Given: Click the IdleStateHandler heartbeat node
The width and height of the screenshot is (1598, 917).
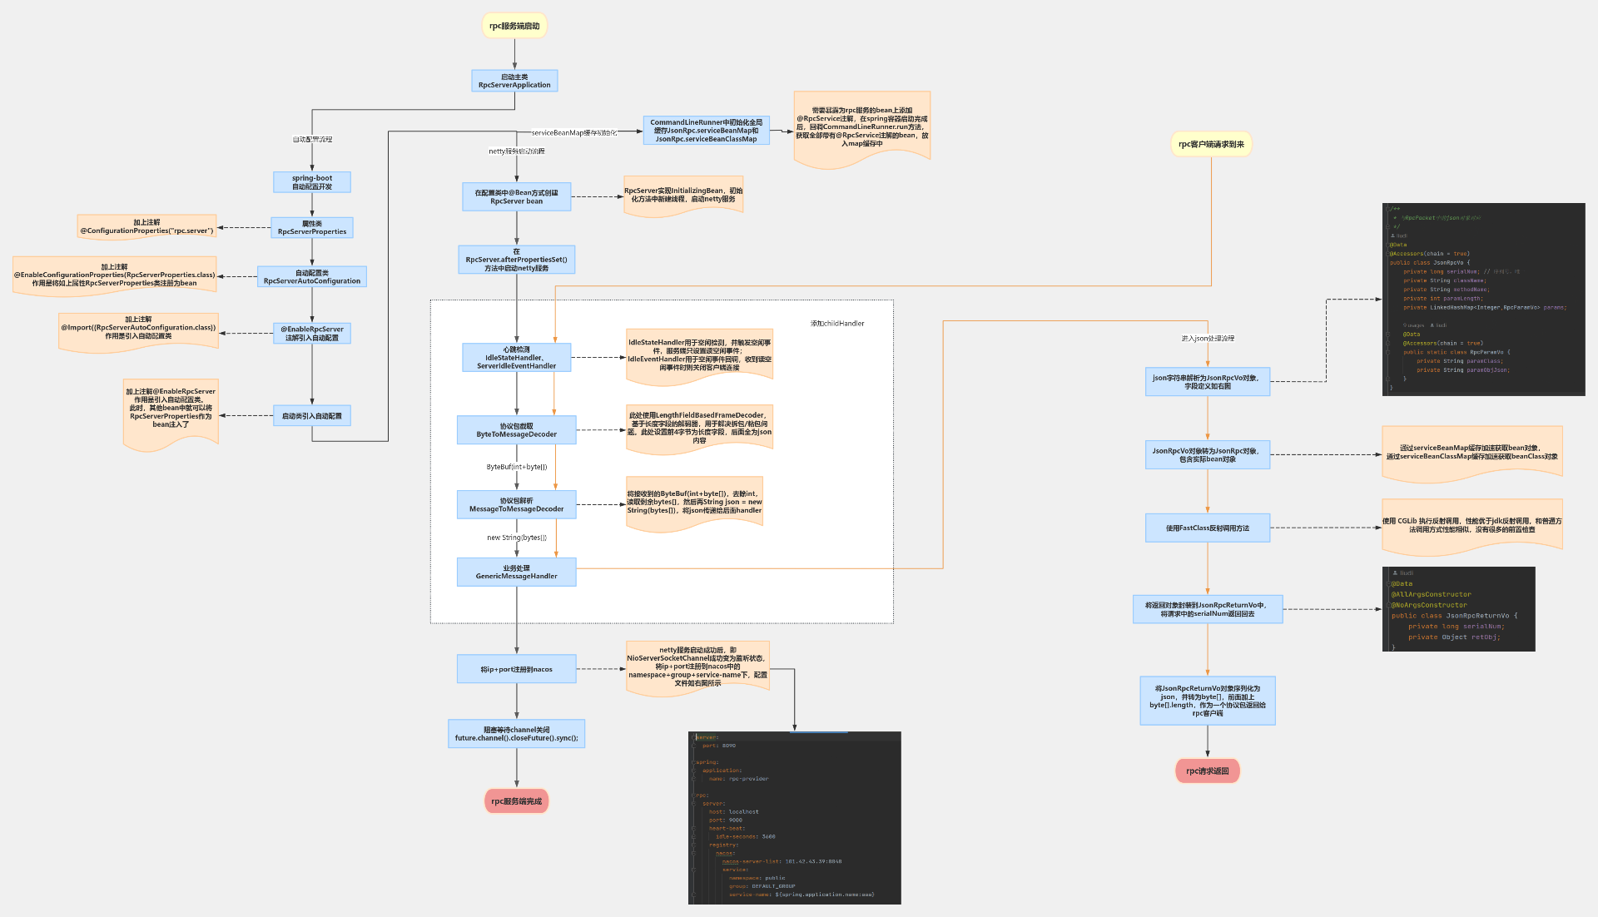Looking at the screenshot, I should pyautogui.click(x=516, y=358).
